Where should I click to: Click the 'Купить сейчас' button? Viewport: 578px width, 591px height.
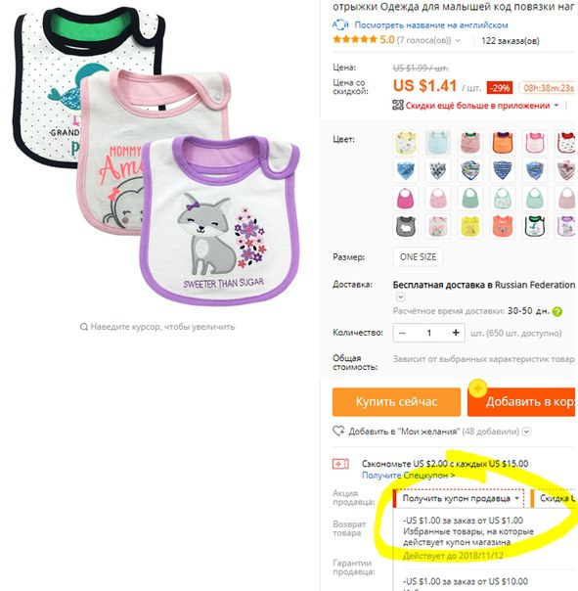[x=396, y=402]
